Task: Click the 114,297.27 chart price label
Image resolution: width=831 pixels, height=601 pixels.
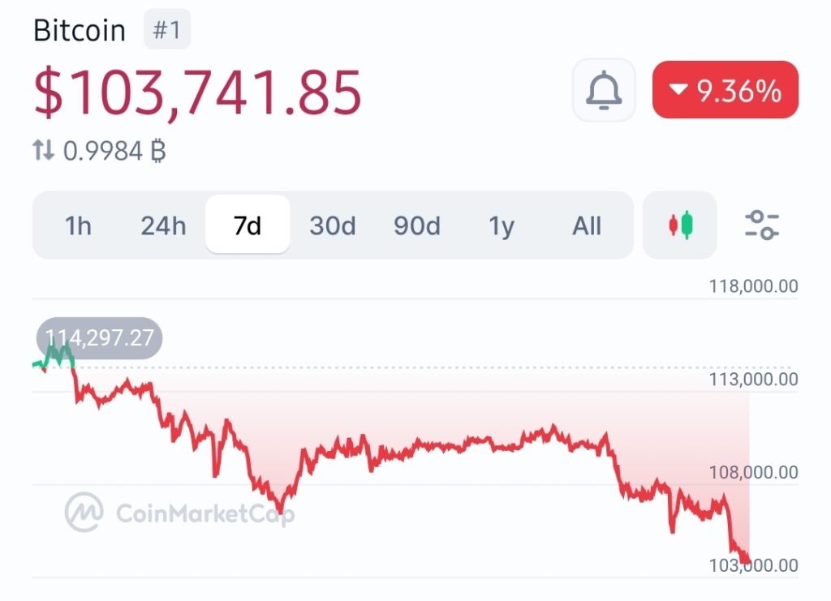Action: [x=100, y=338]
